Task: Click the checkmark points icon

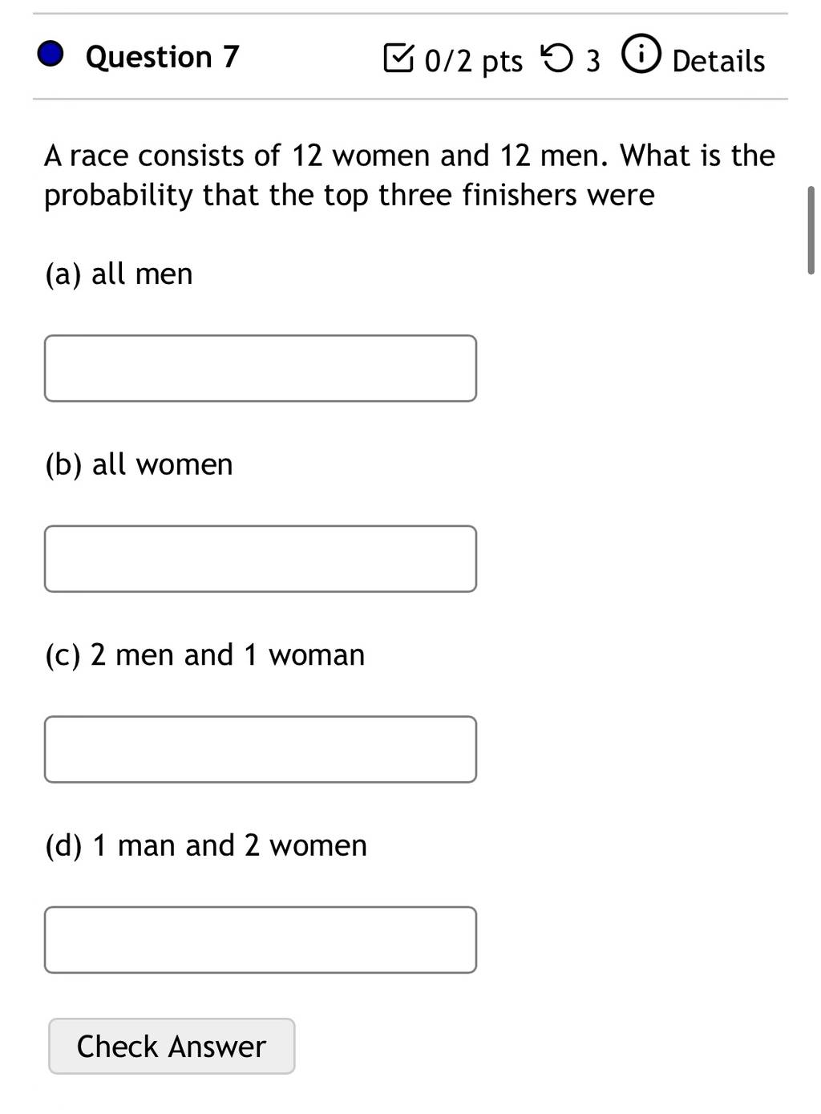Action: (x=398, y=59)
